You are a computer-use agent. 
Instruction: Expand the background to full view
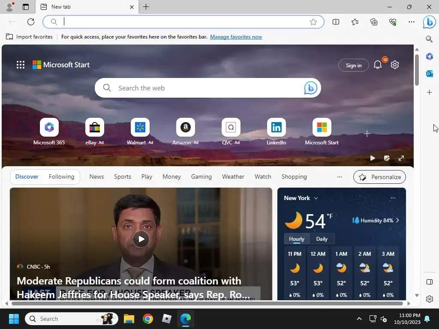(401, 158)
